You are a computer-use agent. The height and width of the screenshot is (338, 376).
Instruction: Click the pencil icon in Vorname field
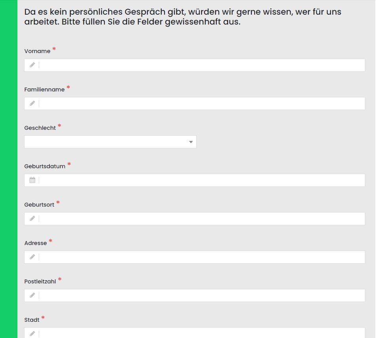[x=32, y=65]
